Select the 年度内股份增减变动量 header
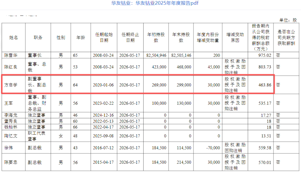301x172 pixels. 208,37
